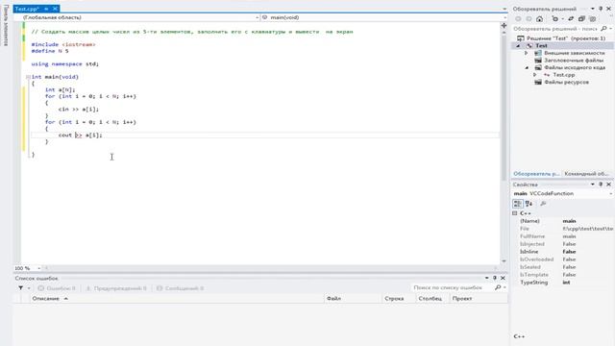The image size is (615, 346).
Task: Sort errors by the Столбец column
Action: (430, 299)
